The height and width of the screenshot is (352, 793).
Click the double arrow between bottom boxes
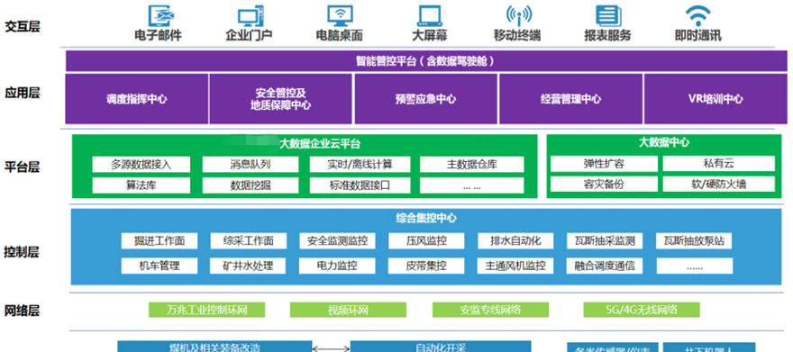click(332, 348)
